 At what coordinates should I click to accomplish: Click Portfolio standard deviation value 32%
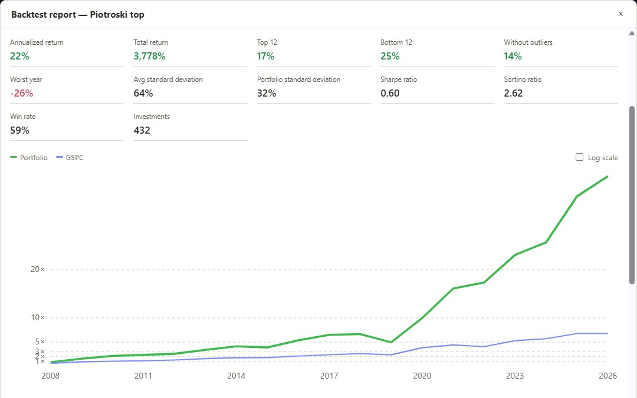pos(267,93)
